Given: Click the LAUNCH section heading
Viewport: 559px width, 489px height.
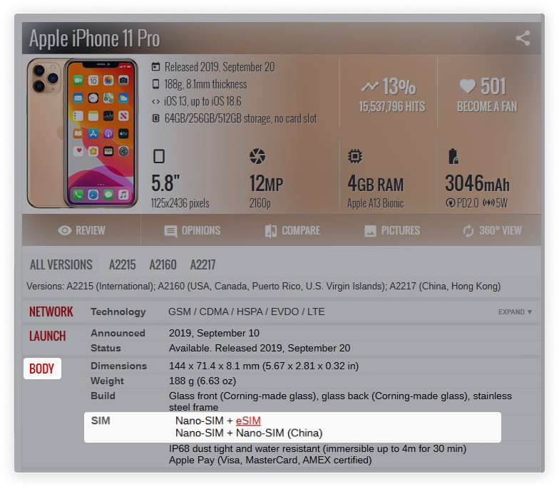Looking at the screenshot, I should 47,336.
